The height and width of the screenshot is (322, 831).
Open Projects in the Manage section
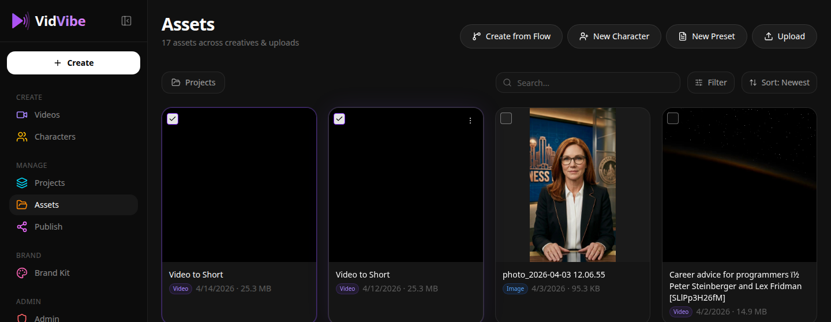[73, 183]
